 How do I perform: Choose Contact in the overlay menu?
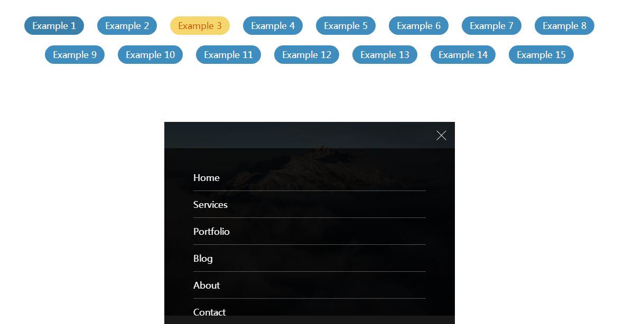pyautogui.click(x=209, y=312)
